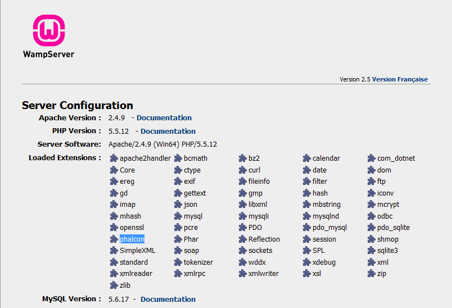Open the PHP Documentation link
Screen dimensions: 452x308
[x=168, y=132]
